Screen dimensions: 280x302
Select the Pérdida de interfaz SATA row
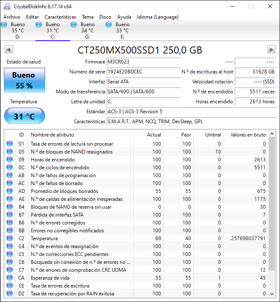click(x=137, y=215)
